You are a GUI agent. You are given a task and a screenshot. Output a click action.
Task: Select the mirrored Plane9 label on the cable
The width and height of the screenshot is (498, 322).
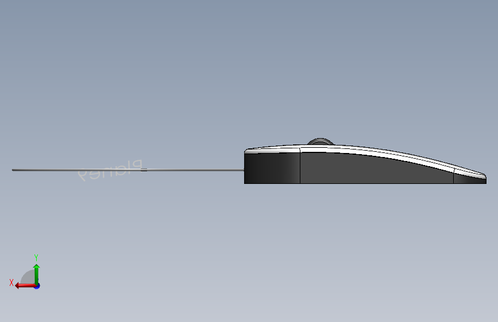pos(110,171)
